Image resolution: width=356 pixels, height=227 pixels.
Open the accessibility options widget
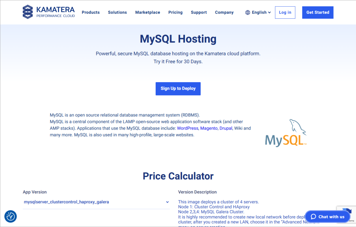[10, 217]
